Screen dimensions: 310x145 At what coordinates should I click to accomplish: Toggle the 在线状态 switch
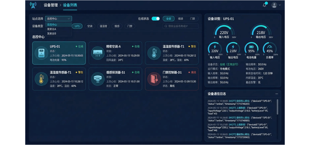[156, 19]
